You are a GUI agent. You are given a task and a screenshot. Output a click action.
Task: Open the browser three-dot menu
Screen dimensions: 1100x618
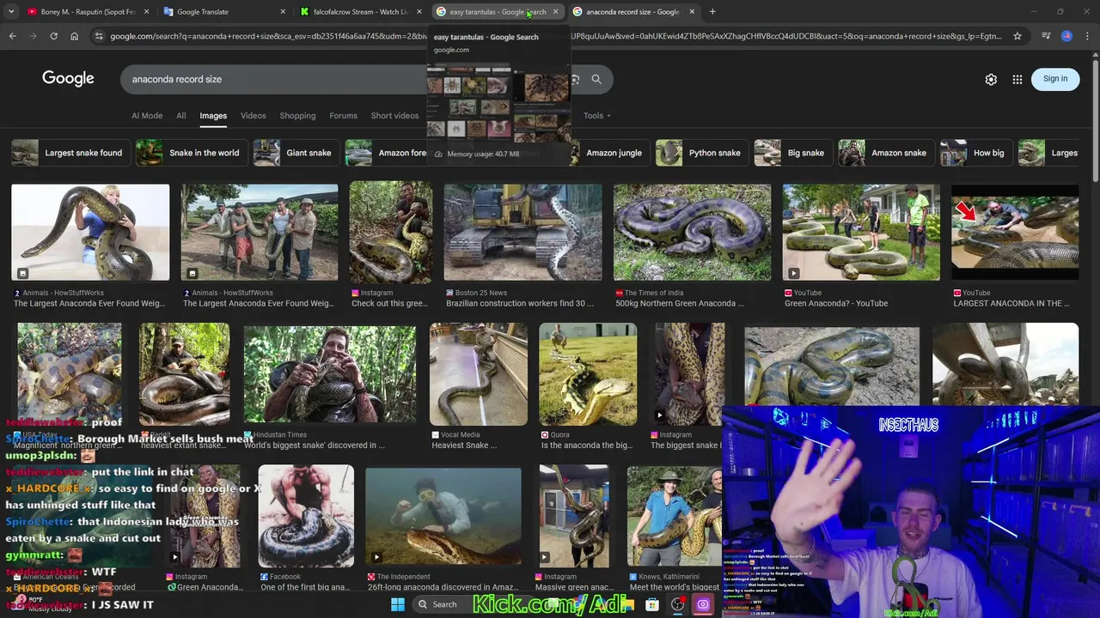pos(1087,36)
